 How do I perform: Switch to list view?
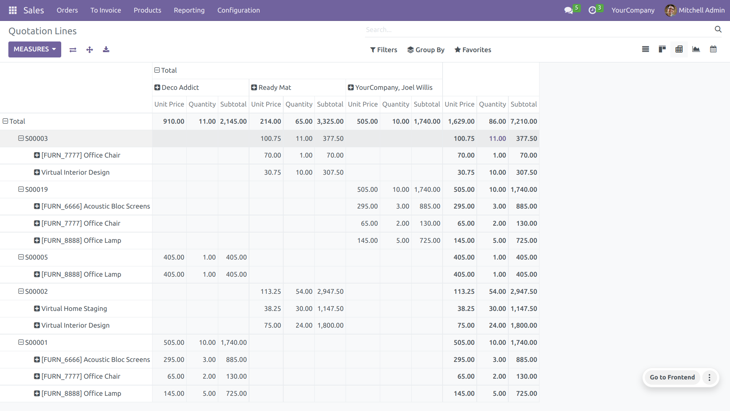646,49
